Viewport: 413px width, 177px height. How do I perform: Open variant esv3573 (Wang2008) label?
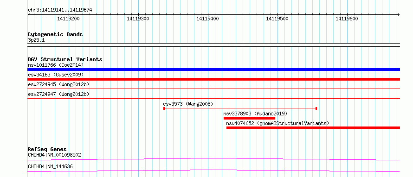tap(188, 104)
